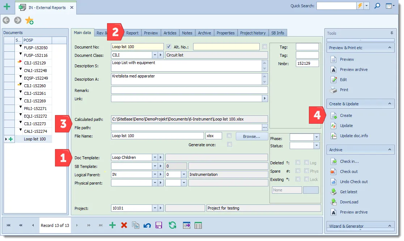Open the SB Info tab
404x241 pixels.
pyautogui.click(x=277, y=33)
